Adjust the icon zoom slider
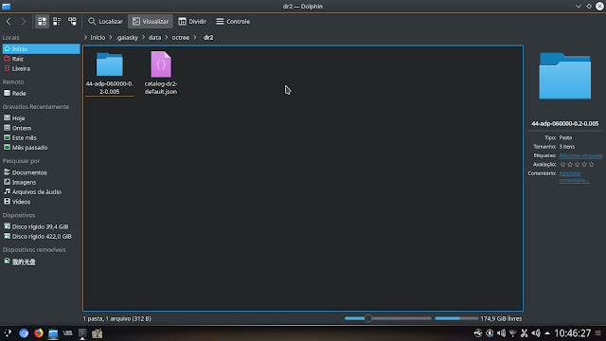 (387, 318)
